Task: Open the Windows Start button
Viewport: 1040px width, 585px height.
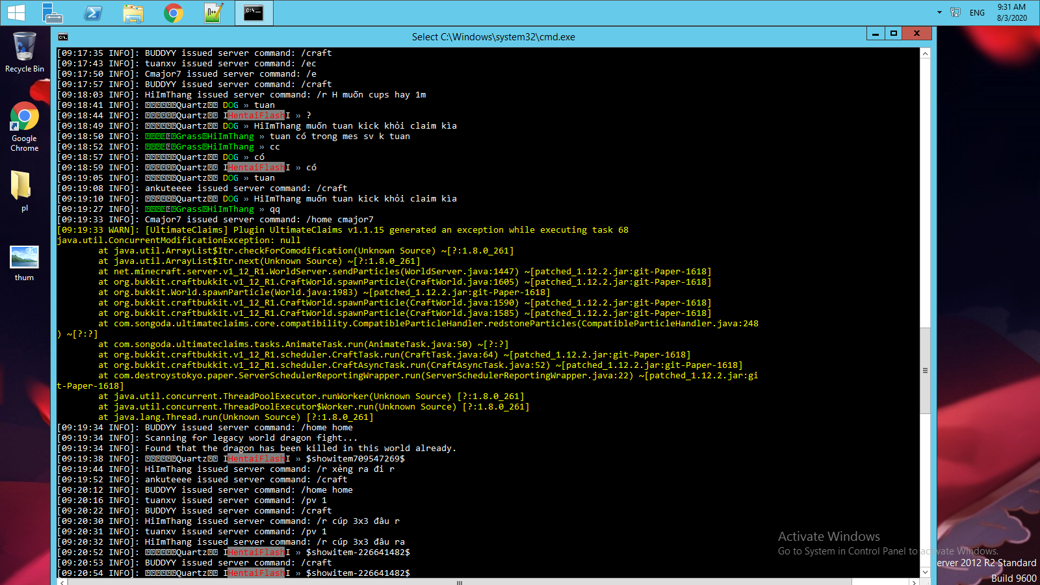Action: tap(16, 12)
